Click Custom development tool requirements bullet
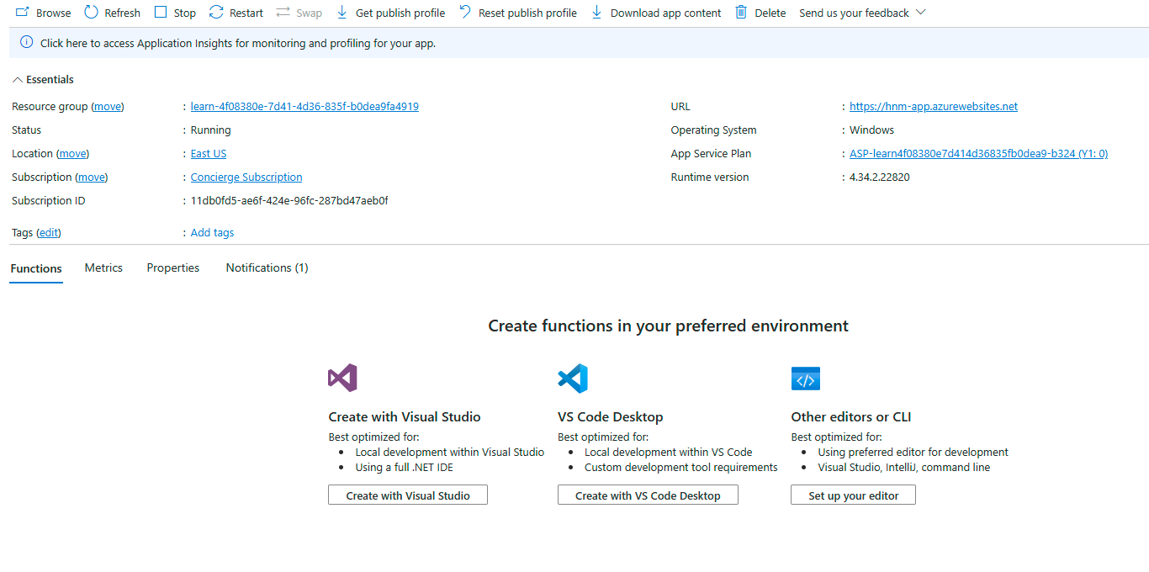1149x572 pixels. (x=681, y=468)
